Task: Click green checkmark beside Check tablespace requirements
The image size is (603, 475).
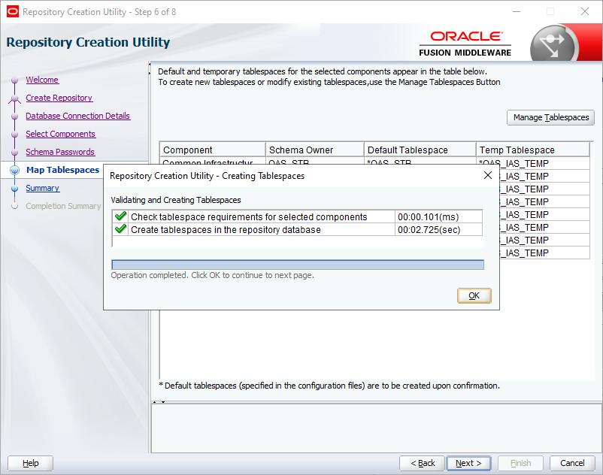Action: (x=121, y=216)
